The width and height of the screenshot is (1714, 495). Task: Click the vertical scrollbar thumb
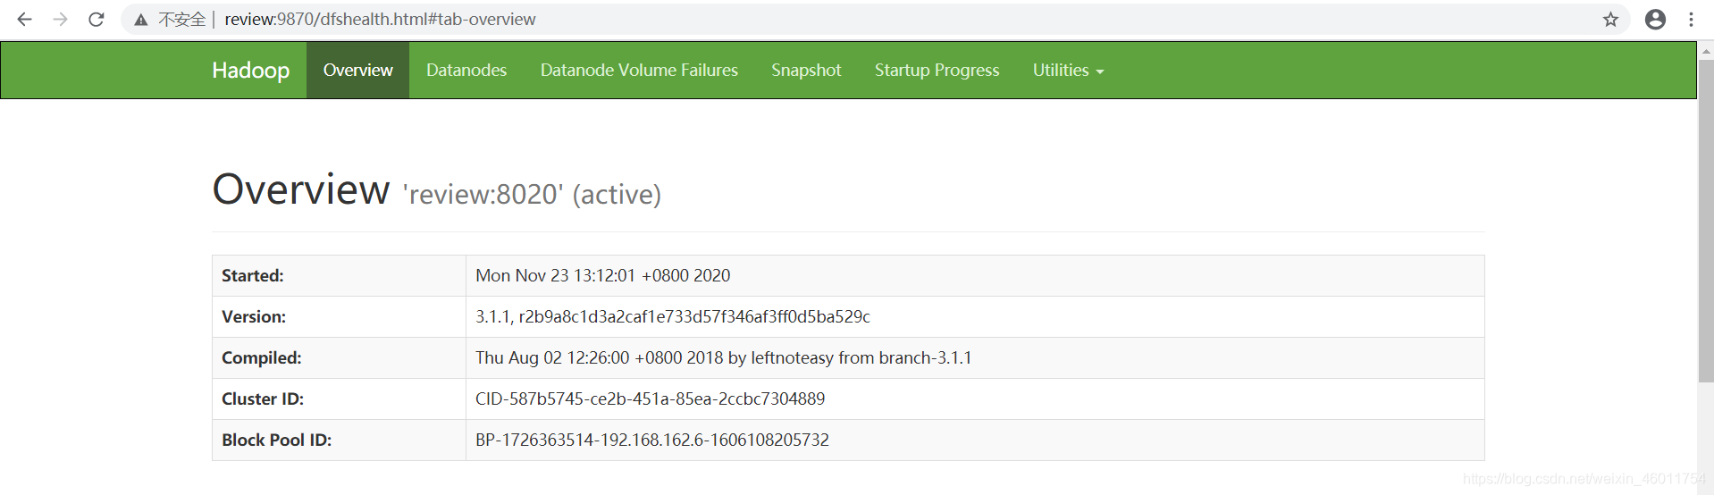click(x=1705, y=222)
